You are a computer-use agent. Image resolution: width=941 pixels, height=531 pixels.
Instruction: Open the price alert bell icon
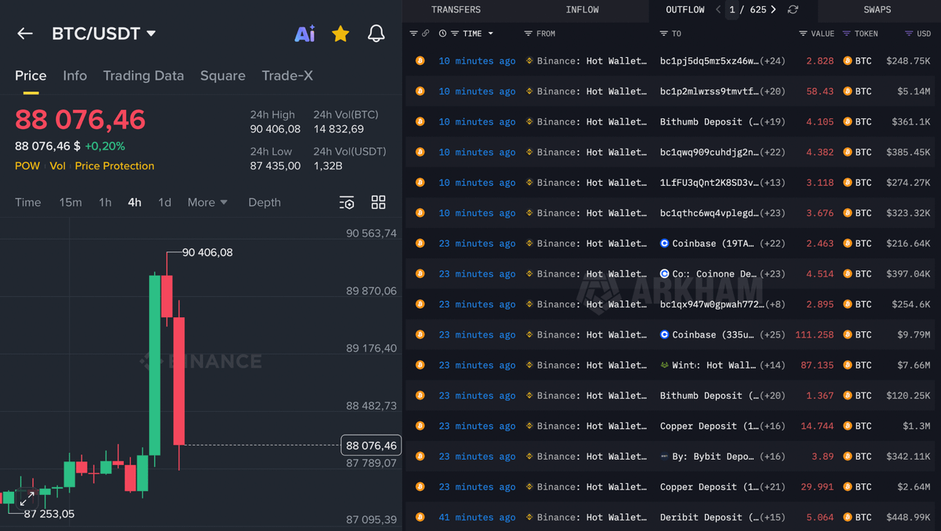click(x=376, y=34)
